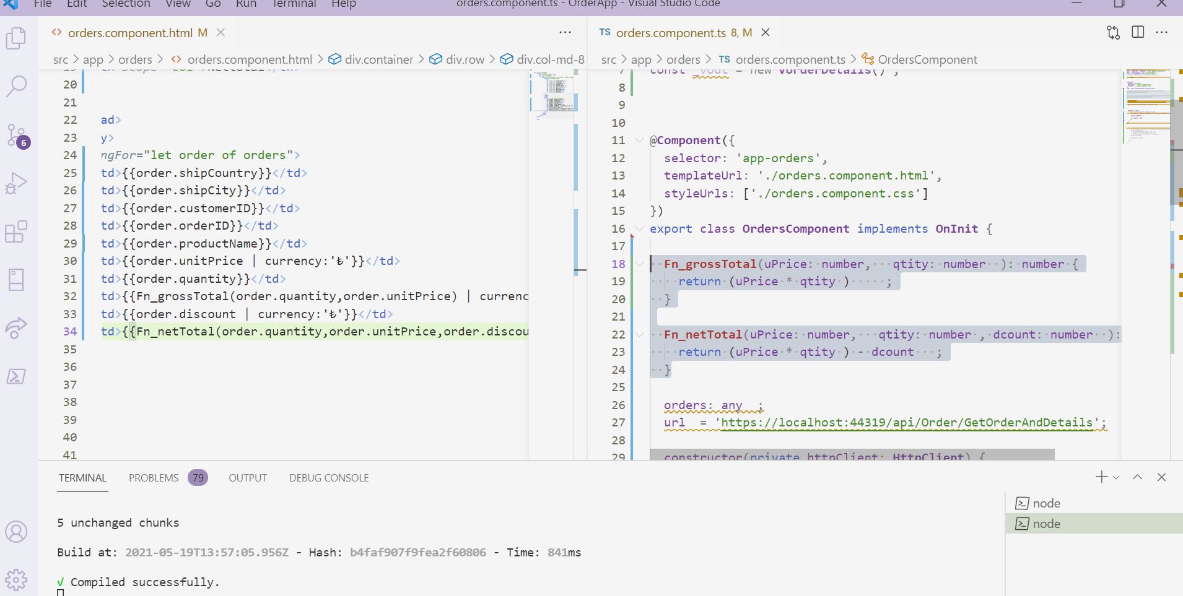Open Changes with the compare icon
Image resolution: width=1183 pixels, height=596 pixels.
(1113, 32)
